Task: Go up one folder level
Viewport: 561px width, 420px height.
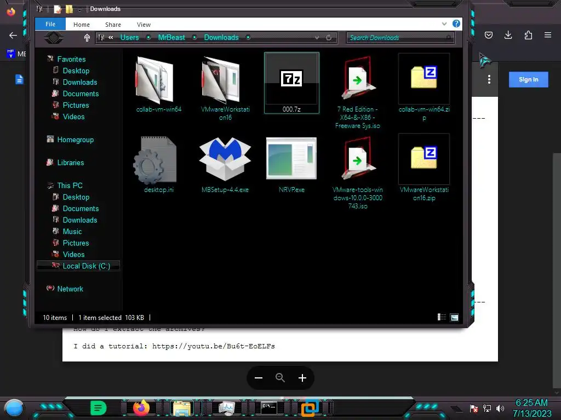Action: [87, 38]
